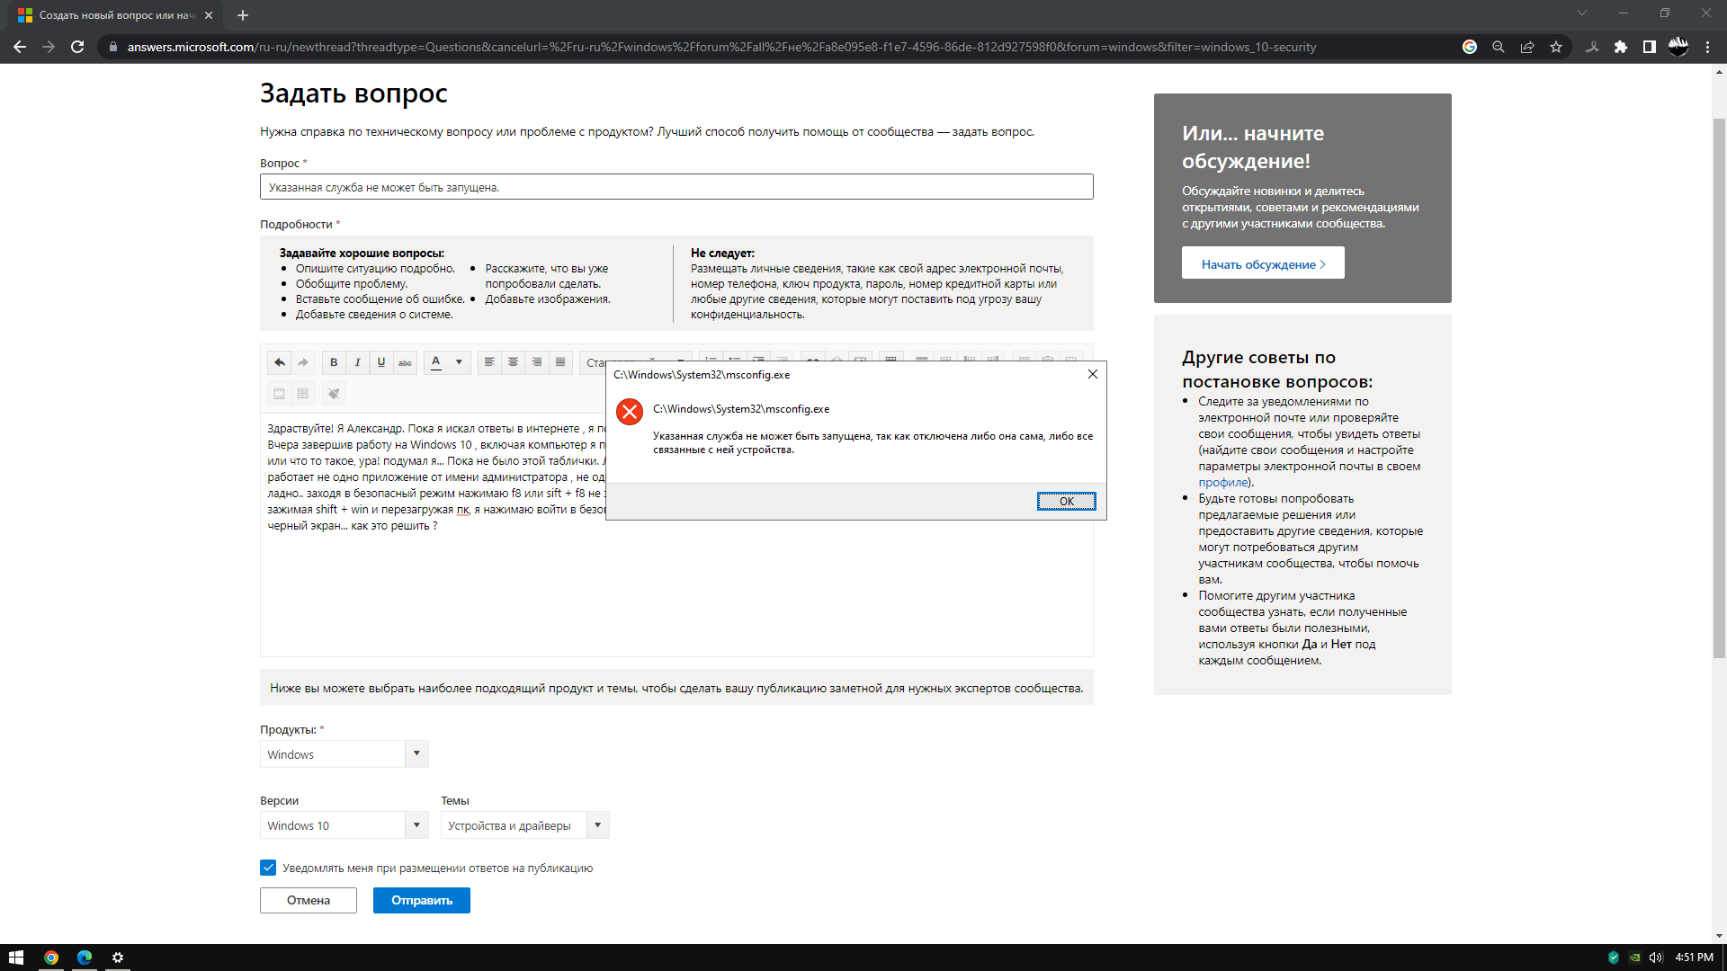This screenshot has width=1727, height=971.
Task: Click the lock site info icon
Action: click(x=112, y=47)
